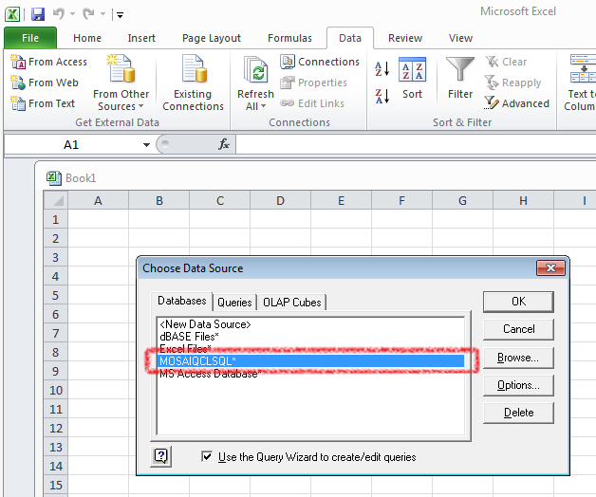Click the Select All corner triangle

(x=56, y=200)
